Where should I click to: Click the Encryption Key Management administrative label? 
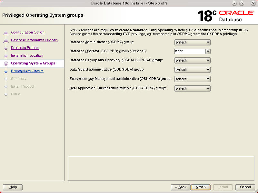[x=120, y=79]
